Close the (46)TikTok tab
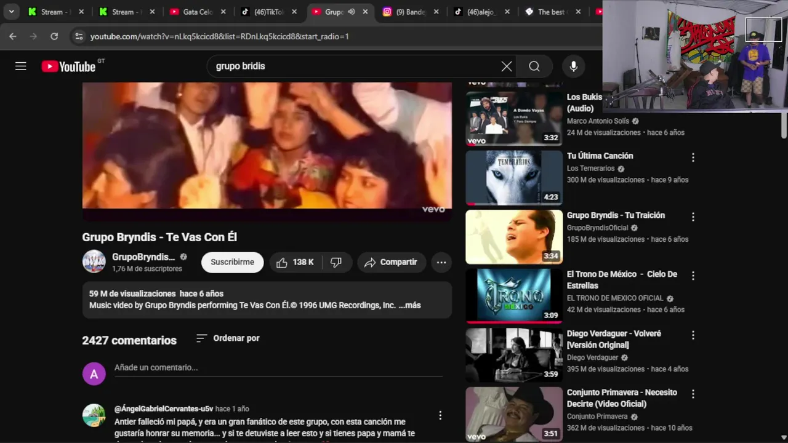This screenshot has width=788, height=443. 294,12
